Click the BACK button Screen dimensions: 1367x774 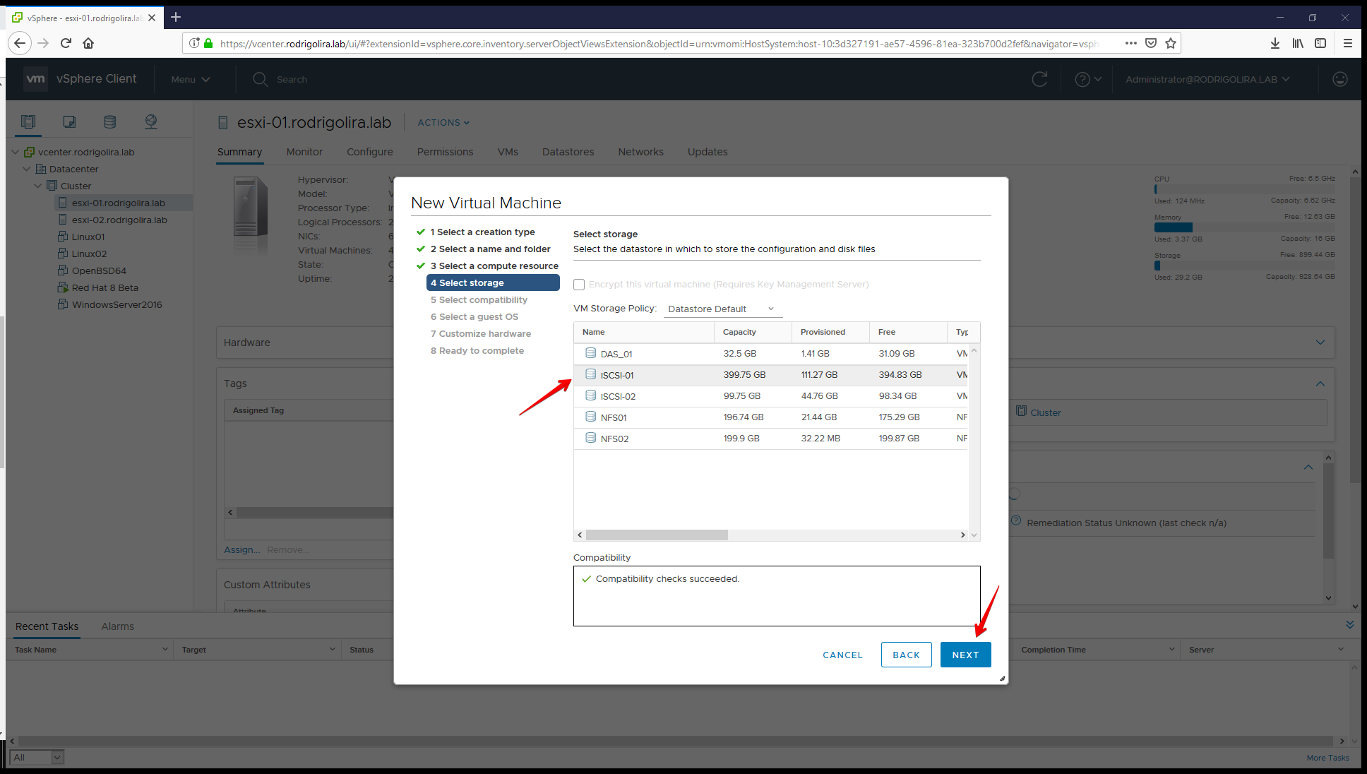906,655
